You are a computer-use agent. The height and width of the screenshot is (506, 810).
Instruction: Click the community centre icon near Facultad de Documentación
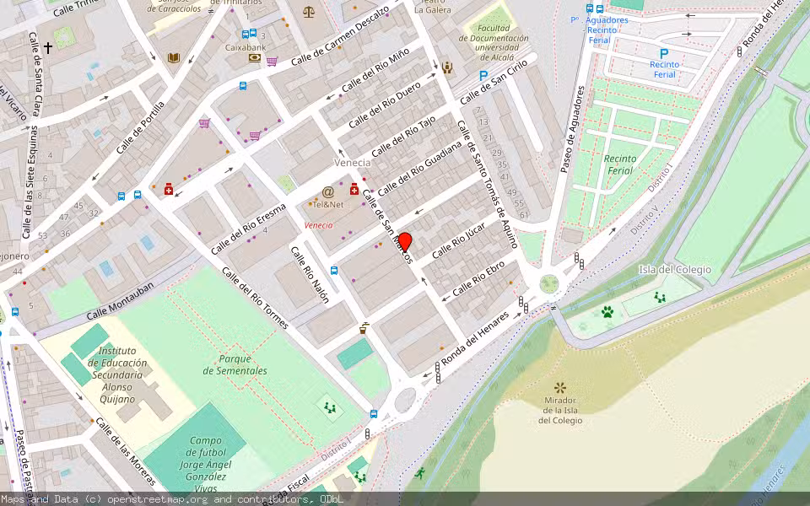447,67
